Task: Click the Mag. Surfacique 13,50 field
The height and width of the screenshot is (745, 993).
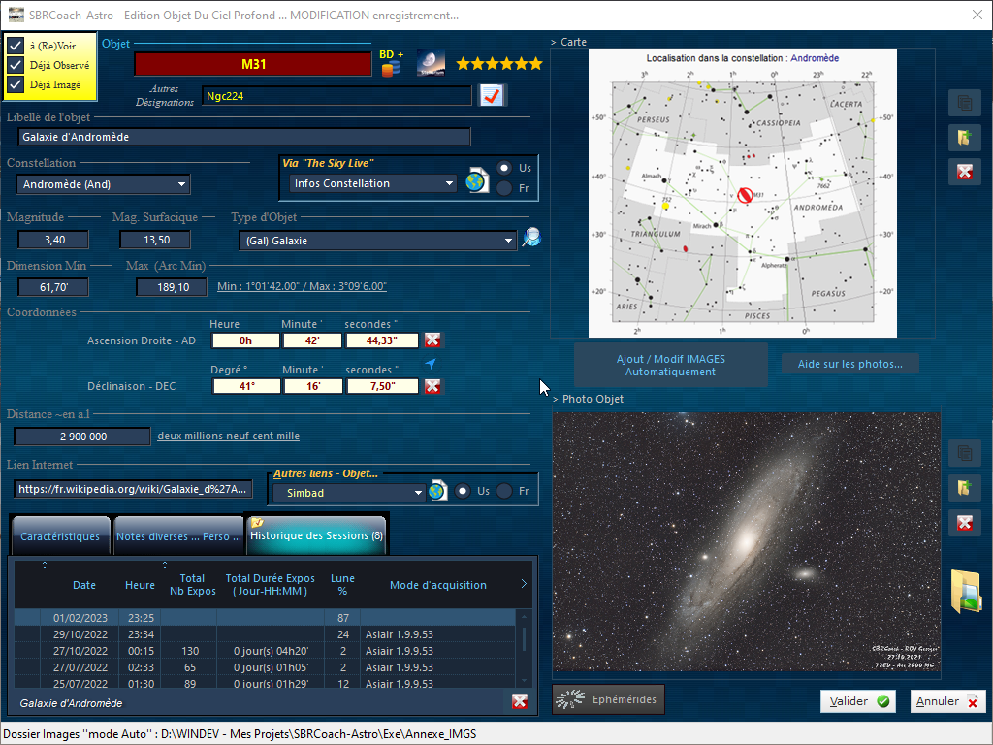Action: [156, 240]
